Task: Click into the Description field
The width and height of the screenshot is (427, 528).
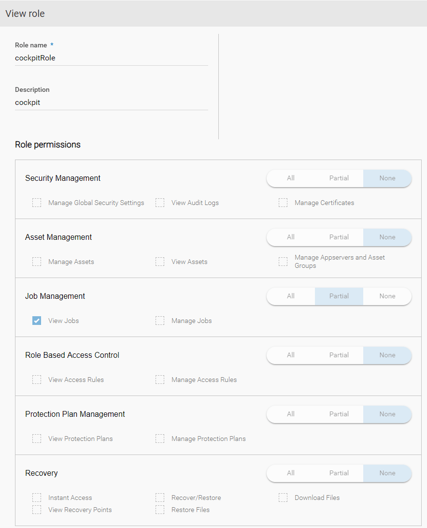Action: [111, 102]
